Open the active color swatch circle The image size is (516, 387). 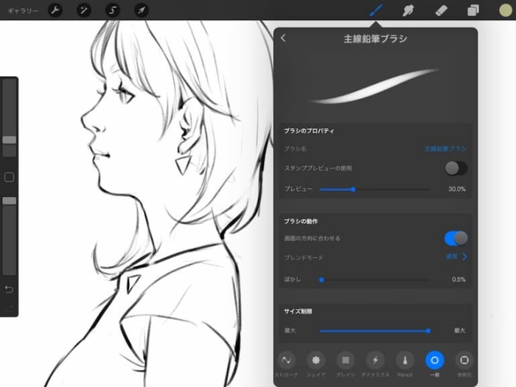(x=506, y=10)
